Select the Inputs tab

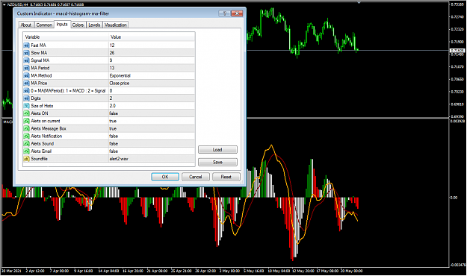(x=62, y=25)
